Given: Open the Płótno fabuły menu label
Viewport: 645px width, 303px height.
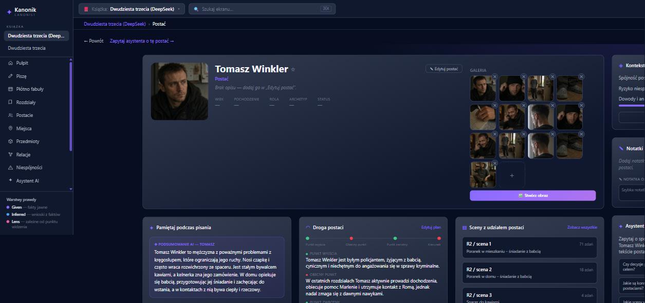Looking at the screenshot, I should [x=30, y=89].
